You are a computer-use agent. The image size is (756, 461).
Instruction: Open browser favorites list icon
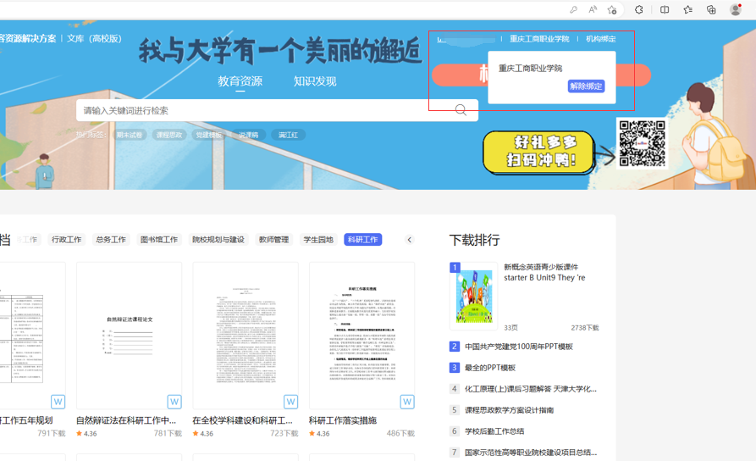[687, 10]
